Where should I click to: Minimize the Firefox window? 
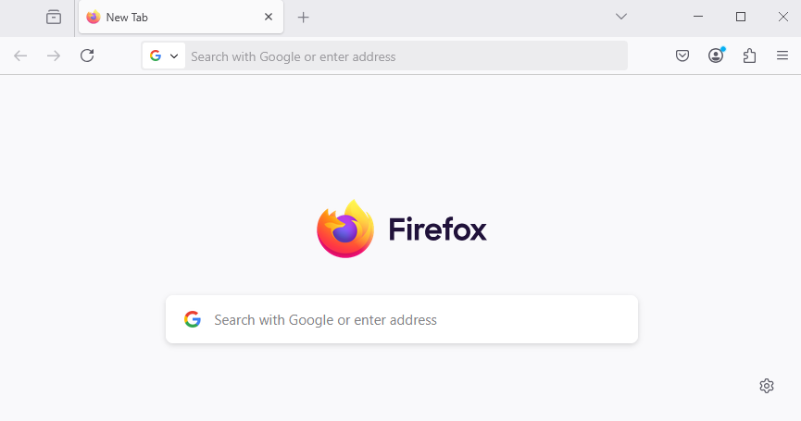coord(698,17)
